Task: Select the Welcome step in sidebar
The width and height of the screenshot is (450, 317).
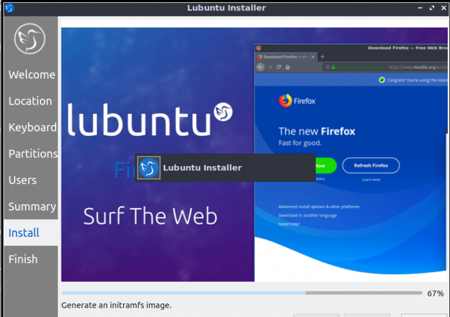Action: point(32,75)
